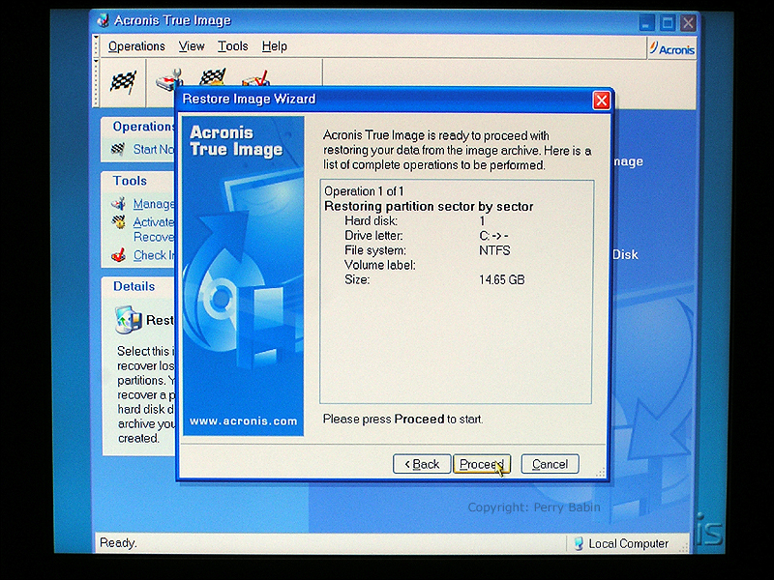The image size is (774, 580).
Task: Click the Manage icon under Tools
Action: [x=118, y=203]
